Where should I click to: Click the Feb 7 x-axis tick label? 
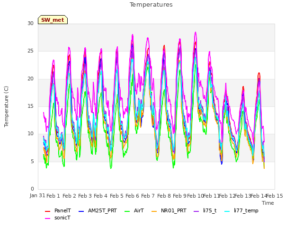point(148,196)
